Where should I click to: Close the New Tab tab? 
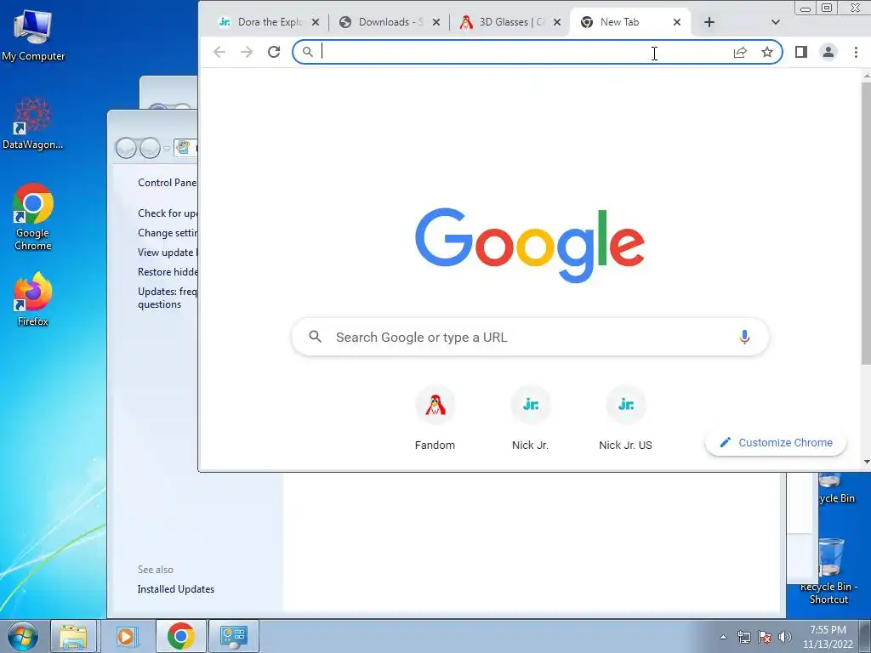[x=676, y=22]
